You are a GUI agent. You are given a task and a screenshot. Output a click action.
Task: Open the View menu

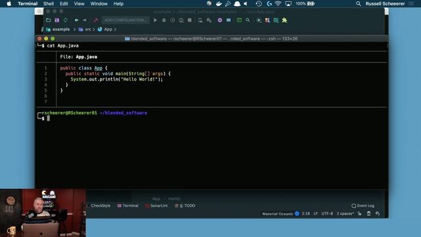coord(79,4)
